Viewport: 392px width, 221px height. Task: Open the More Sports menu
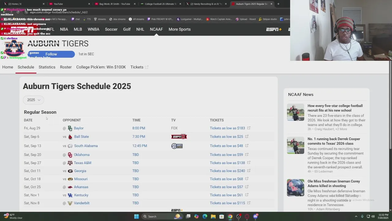(x=179, y=29)
